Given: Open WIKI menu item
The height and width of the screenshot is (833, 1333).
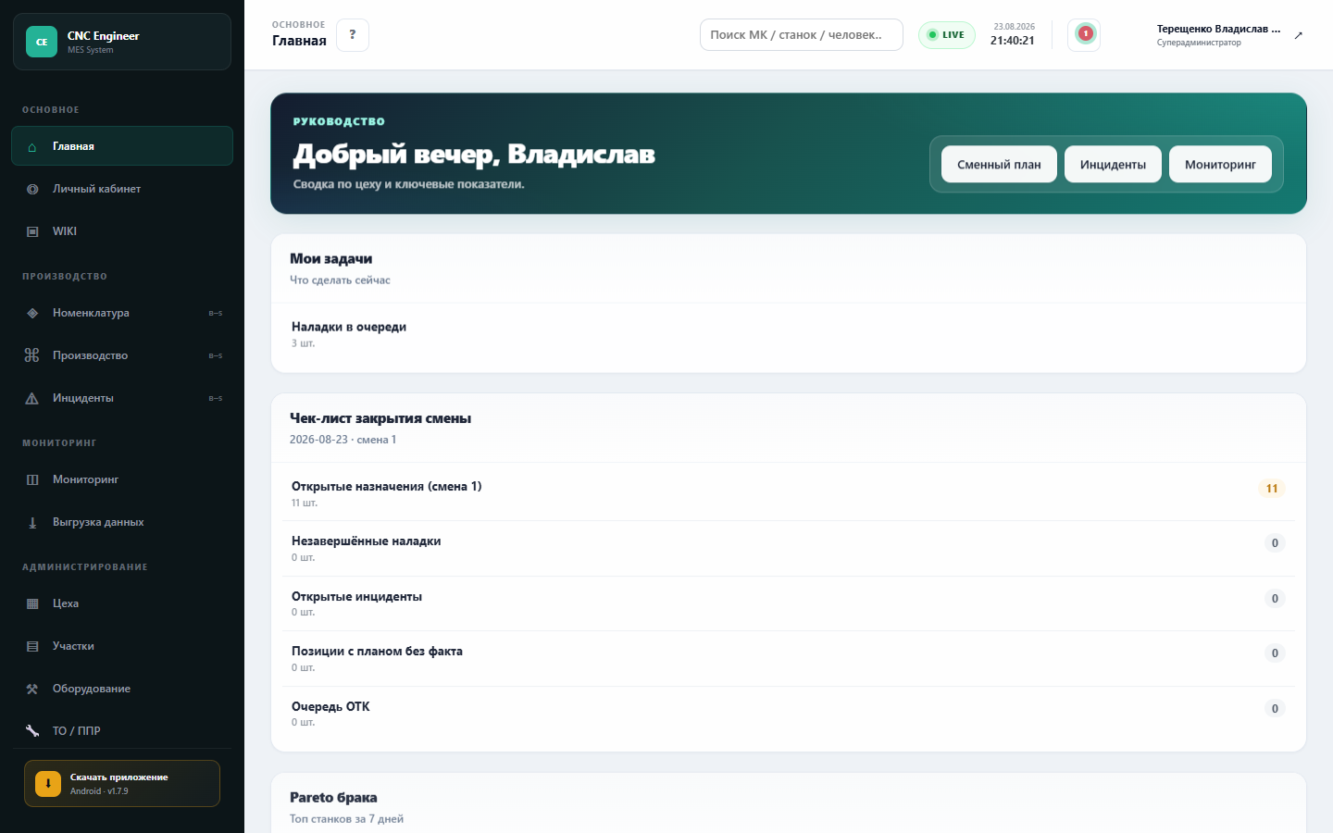Looking at the screenshot, I should pos(122,232).
